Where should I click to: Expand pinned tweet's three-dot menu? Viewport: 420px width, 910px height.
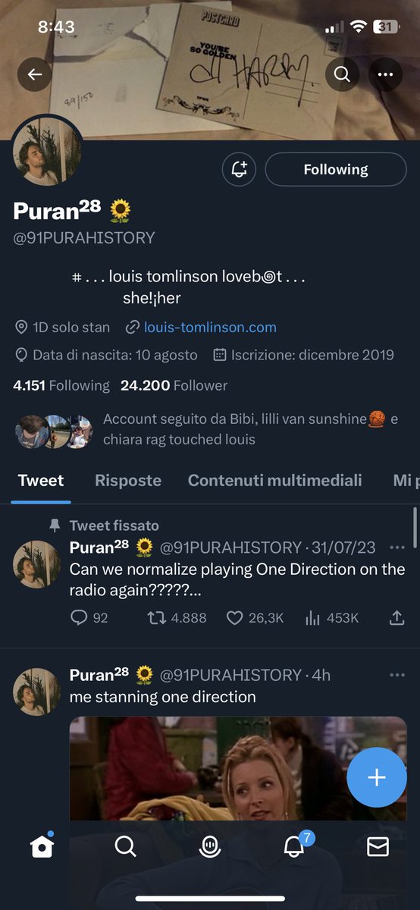tap(396, 548)
